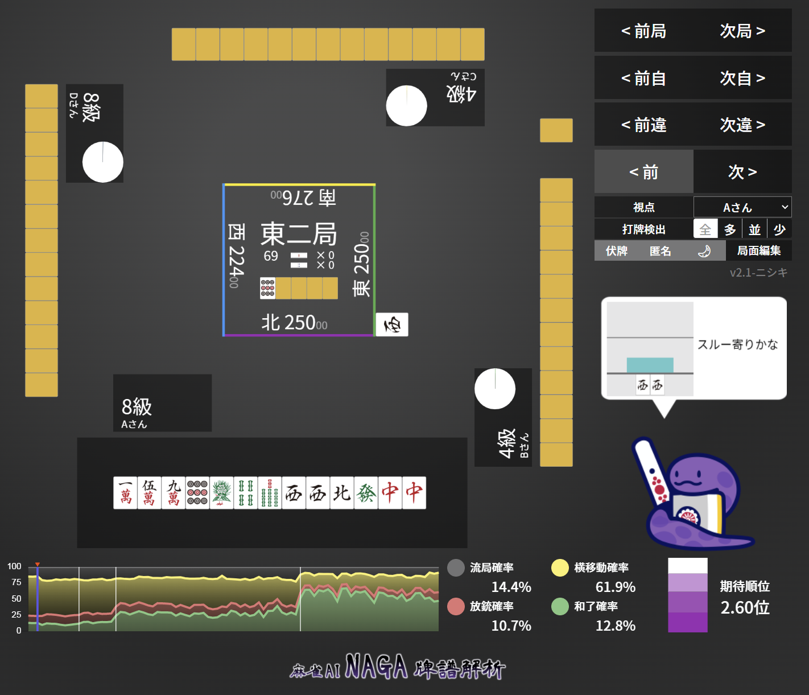
Task: Click the yellow 横移動確率 legend dot
Action: coord(560,568)
